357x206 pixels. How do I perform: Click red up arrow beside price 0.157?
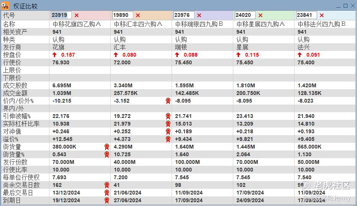54,55
